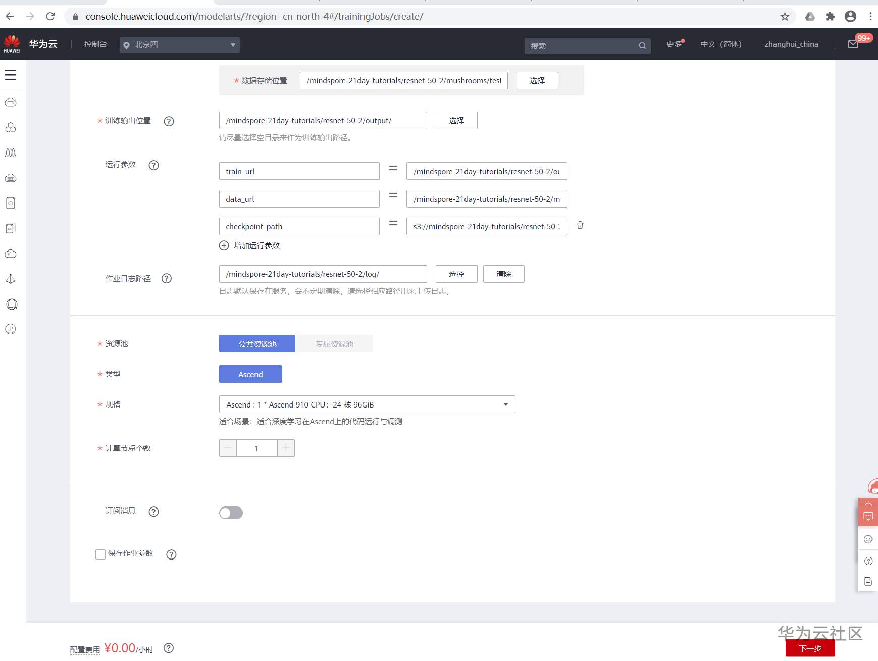Screen dimensions: 878x661
Task: Open the three-hexagons service in sidebar
Action: tap(11, 127)
